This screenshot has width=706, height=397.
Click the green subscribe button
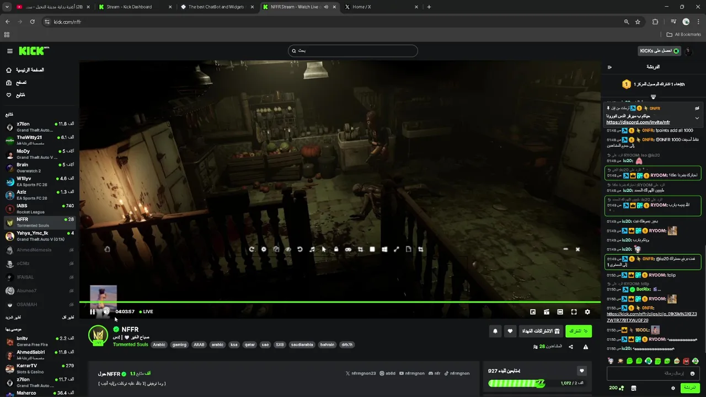pyautogui.click(x=578, y=331)
